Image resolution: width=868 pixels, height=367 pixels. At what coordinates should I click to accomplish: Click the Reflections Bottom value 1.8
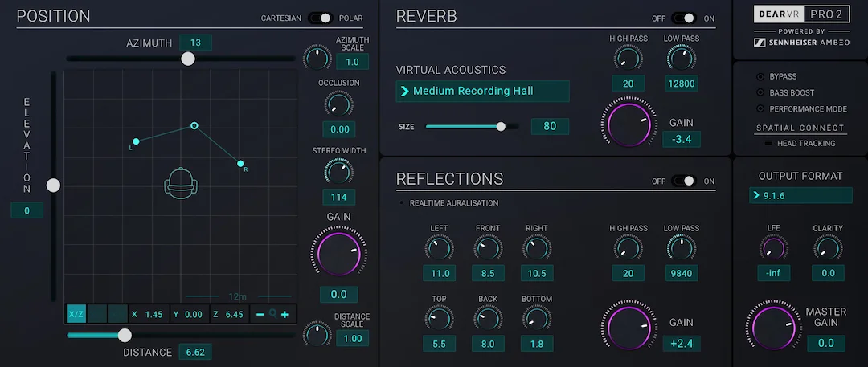tap(536, 344)
